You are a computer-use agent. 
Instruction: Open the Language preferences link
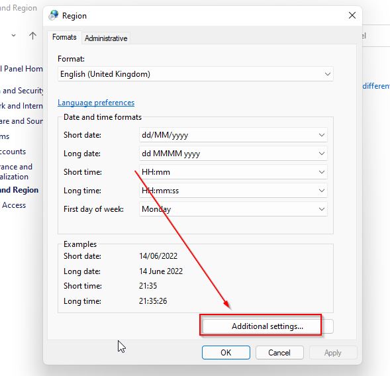tap(96, 103)
